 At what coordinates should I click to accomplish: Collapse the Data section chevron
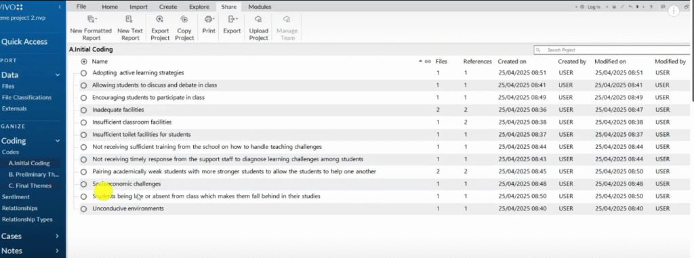pyautogui.click(x=58, y=75)
